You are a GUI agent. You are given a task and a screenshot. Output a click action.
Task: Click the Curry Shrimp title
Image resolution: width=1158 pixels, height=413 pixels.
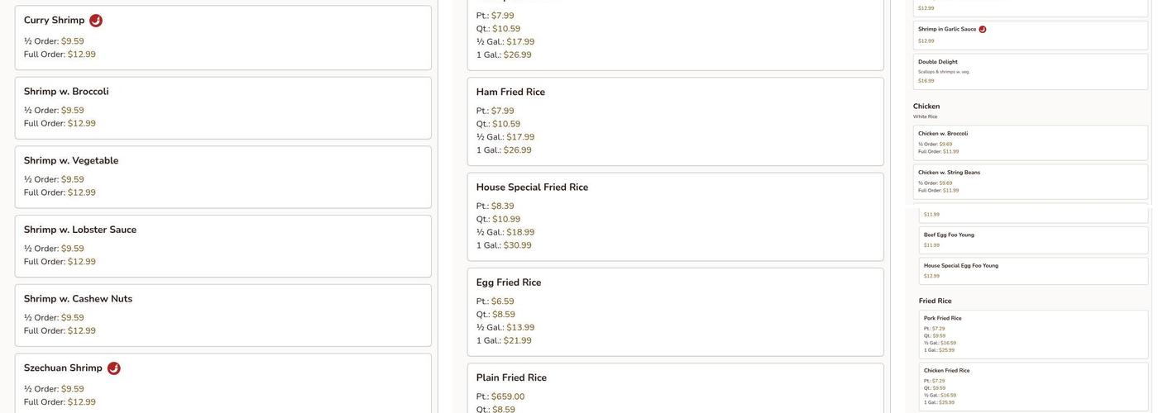54,21
